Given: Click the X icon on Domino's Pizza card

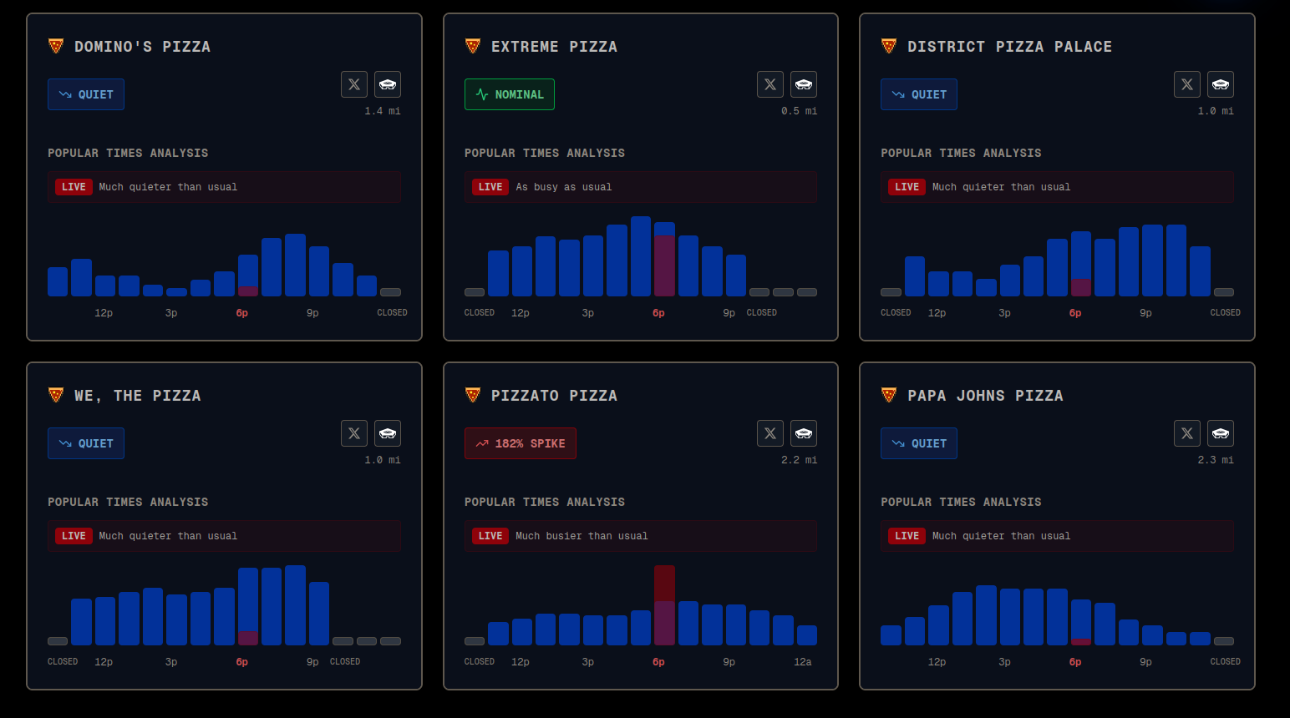Looking at the screenshot, I should point(354,84).
